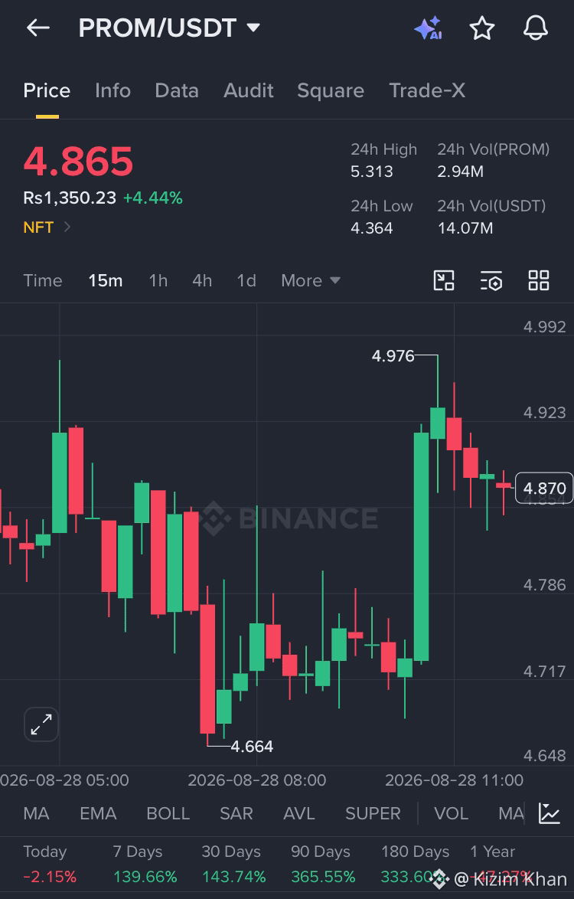
Task: Enable the MA indicator
Action: pos(36,813)
